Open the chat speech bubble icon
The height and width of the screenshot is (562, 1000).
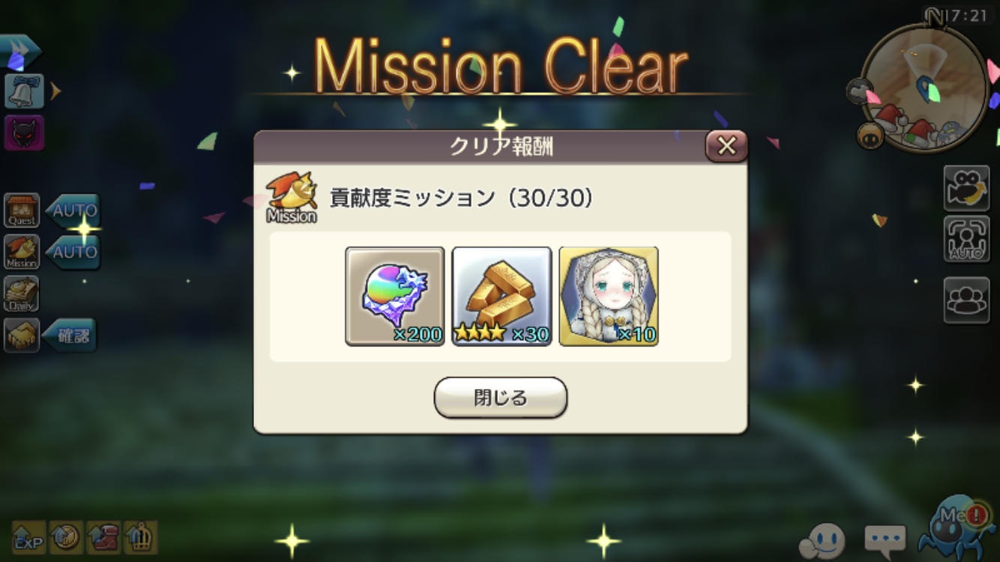[x=885, y=539]
